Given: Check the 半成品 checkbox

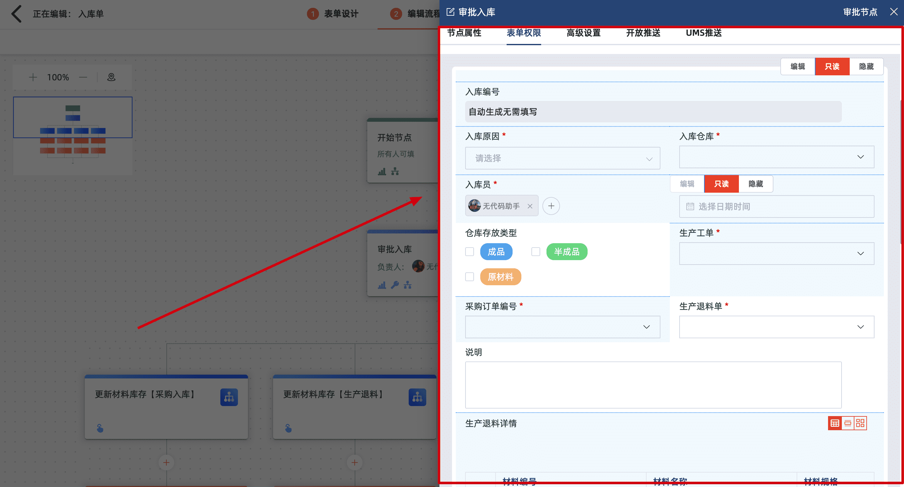Looking at the screenshot, I should (535, 252).
